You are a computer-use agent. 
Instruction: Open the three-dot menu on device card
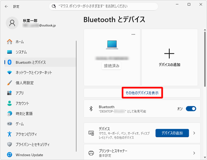coord(133,34)
